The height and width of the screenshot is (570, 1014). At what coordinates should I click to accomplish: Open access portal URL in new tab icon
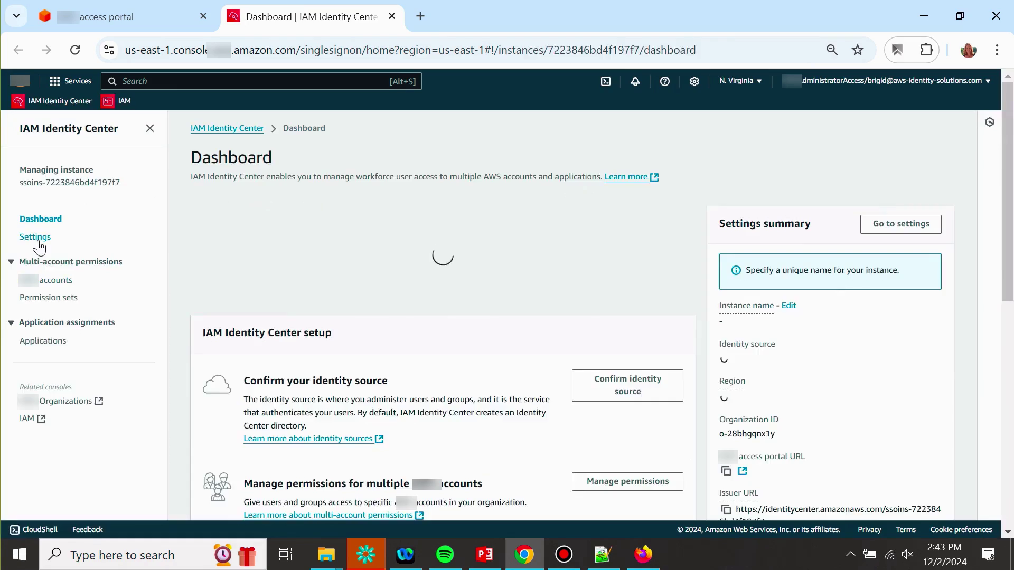(x=743, y=471)
